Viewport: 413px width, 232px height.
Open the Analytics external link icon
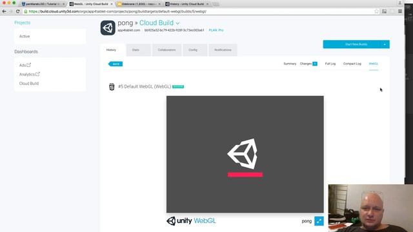(x=37, y=74)
